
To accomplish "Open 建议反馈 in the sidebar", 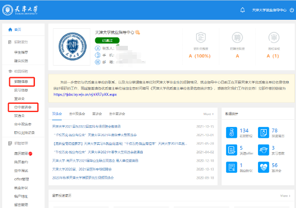I will coord(21,61).
